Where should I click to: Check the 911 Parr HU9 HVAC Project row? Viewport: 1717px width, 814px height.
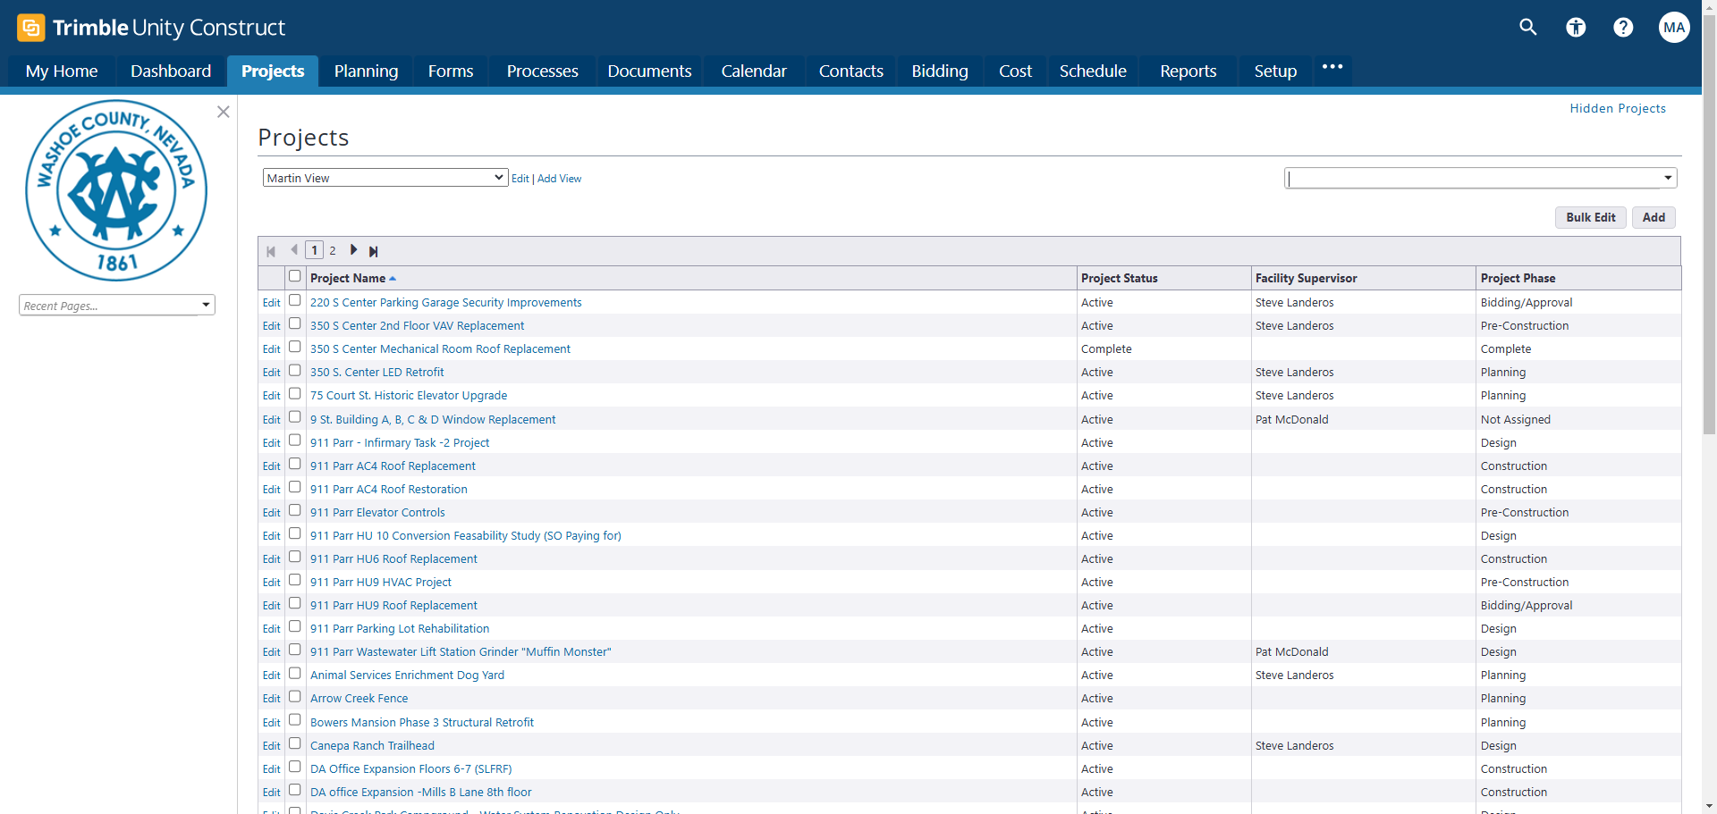[294, 580]
